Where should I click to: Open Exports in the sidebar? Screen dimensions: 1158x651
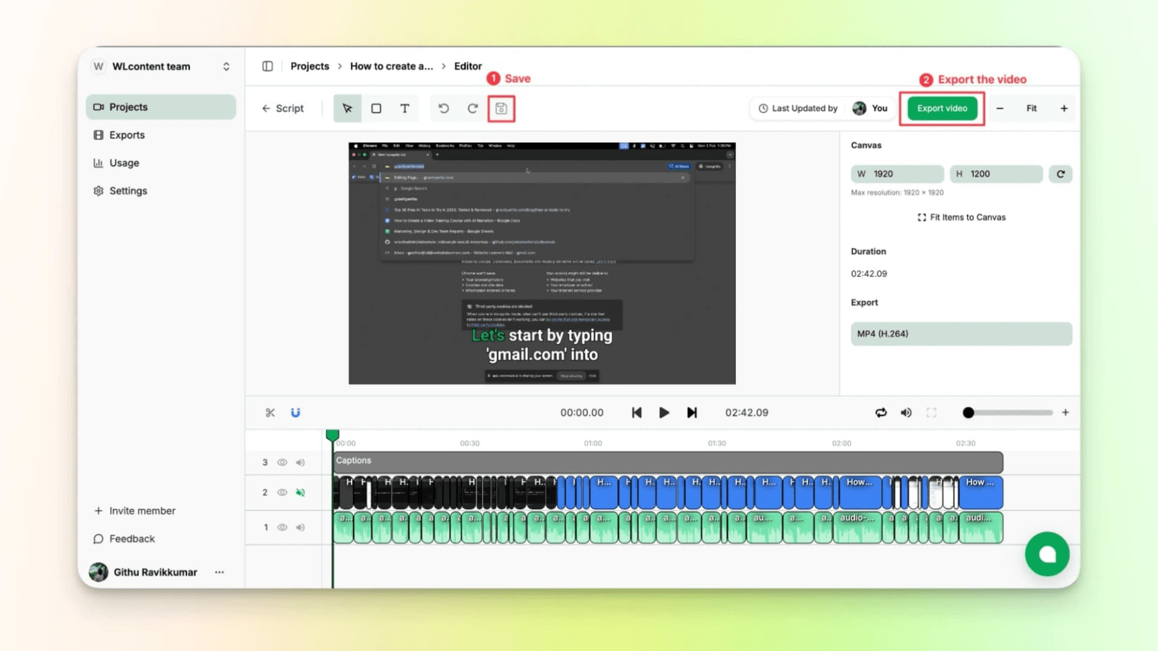pos(161,135)
